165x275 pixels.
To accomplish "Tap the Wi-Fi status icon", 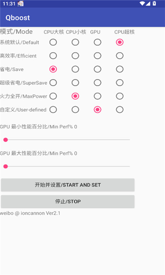I will click(142, 3).
